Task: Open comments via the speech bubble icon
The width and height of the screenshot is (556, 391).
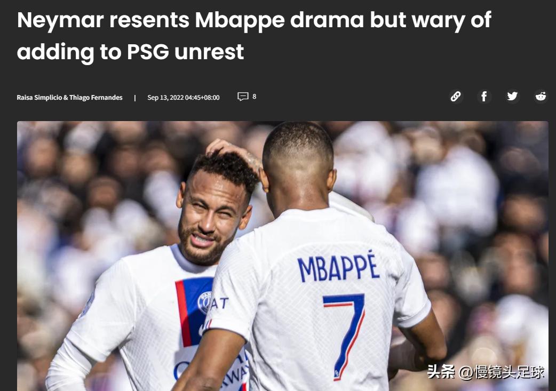Action: (x=243, y=97)
